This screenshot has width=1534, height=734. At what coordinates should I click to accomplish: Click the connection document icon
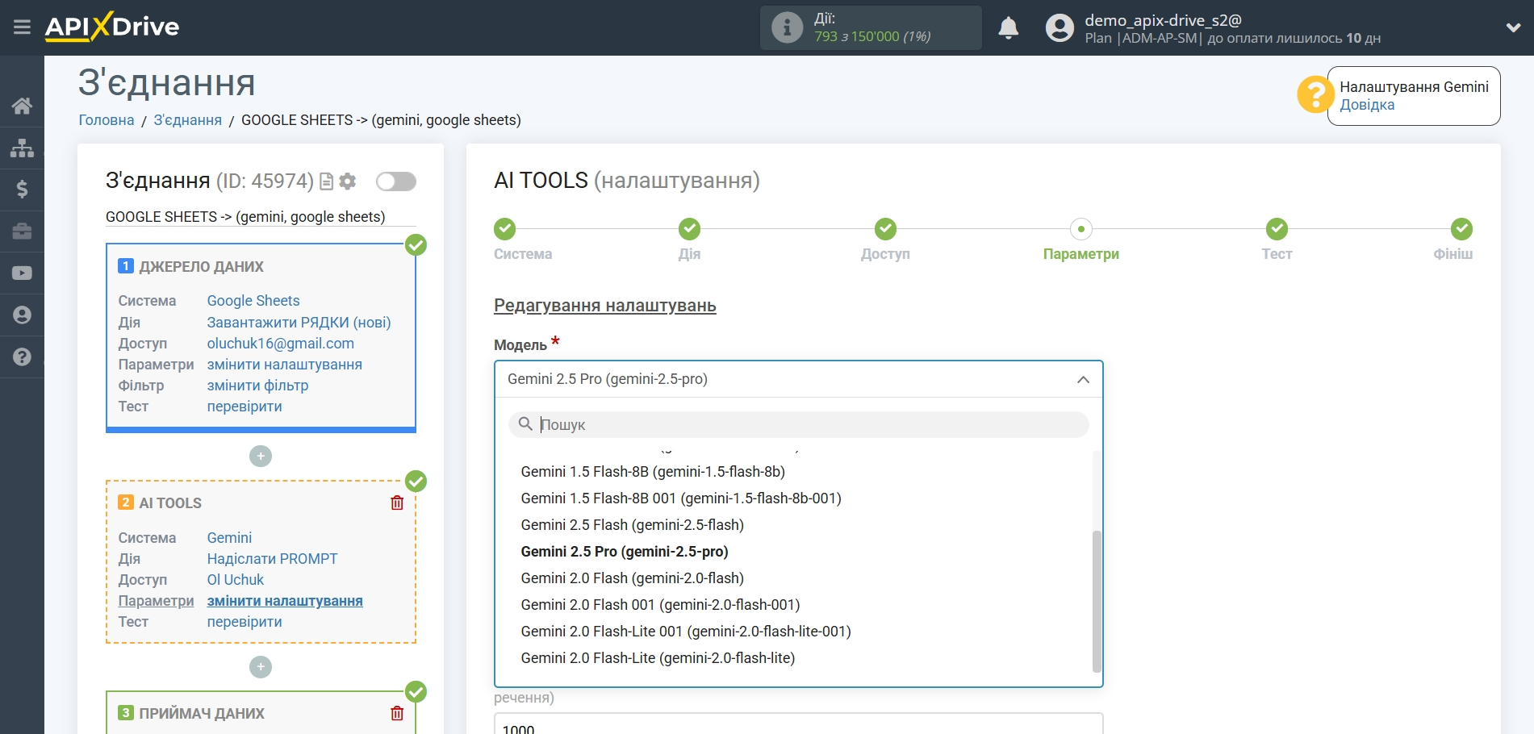[x=326, y=181]
